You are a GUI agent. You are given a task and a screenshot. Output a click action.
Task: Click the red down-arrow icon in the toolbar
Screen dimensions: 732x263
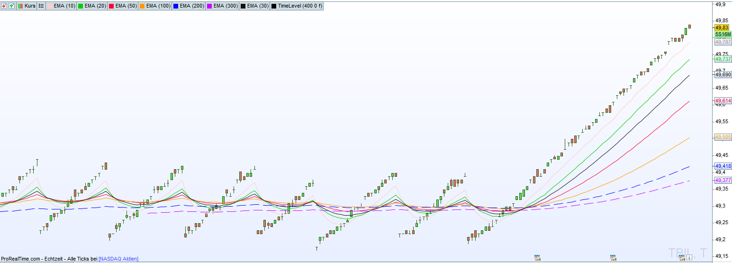[x=4, y=6]
